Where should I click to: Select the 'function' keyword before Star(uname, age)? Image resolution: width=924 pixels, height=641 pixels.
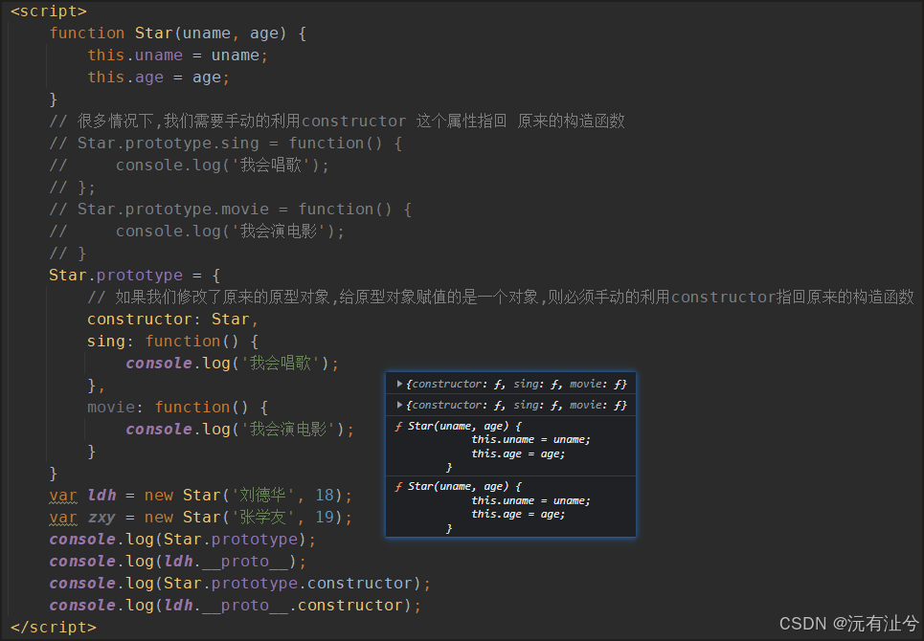coord(87,33)
